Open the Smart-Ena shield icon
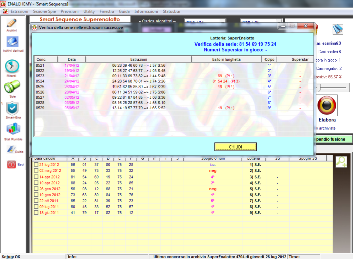The image size is (353, 259). point(12,108)
